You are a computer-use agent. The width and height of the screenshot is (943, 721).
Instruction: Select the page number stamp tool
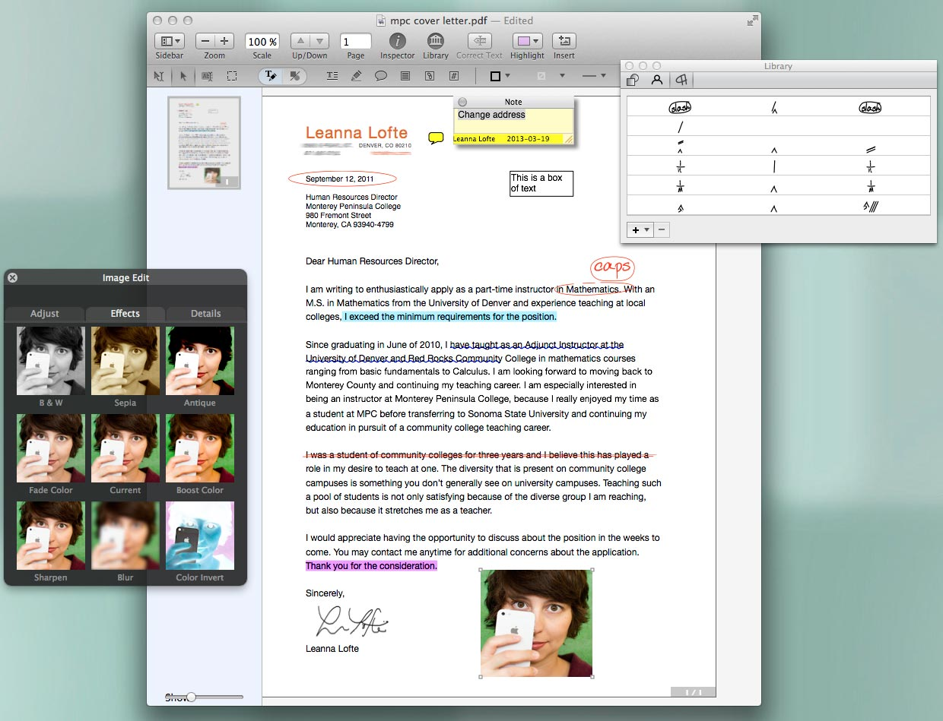click(x=454, y=76)
